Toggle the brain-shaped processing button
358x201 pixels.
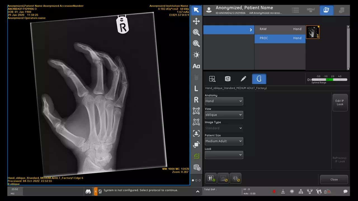click(235, 178)
